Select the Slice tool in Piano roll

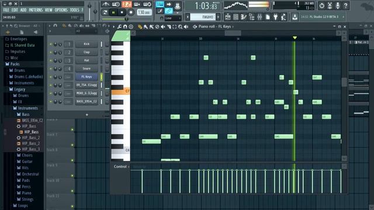[169, 27]
